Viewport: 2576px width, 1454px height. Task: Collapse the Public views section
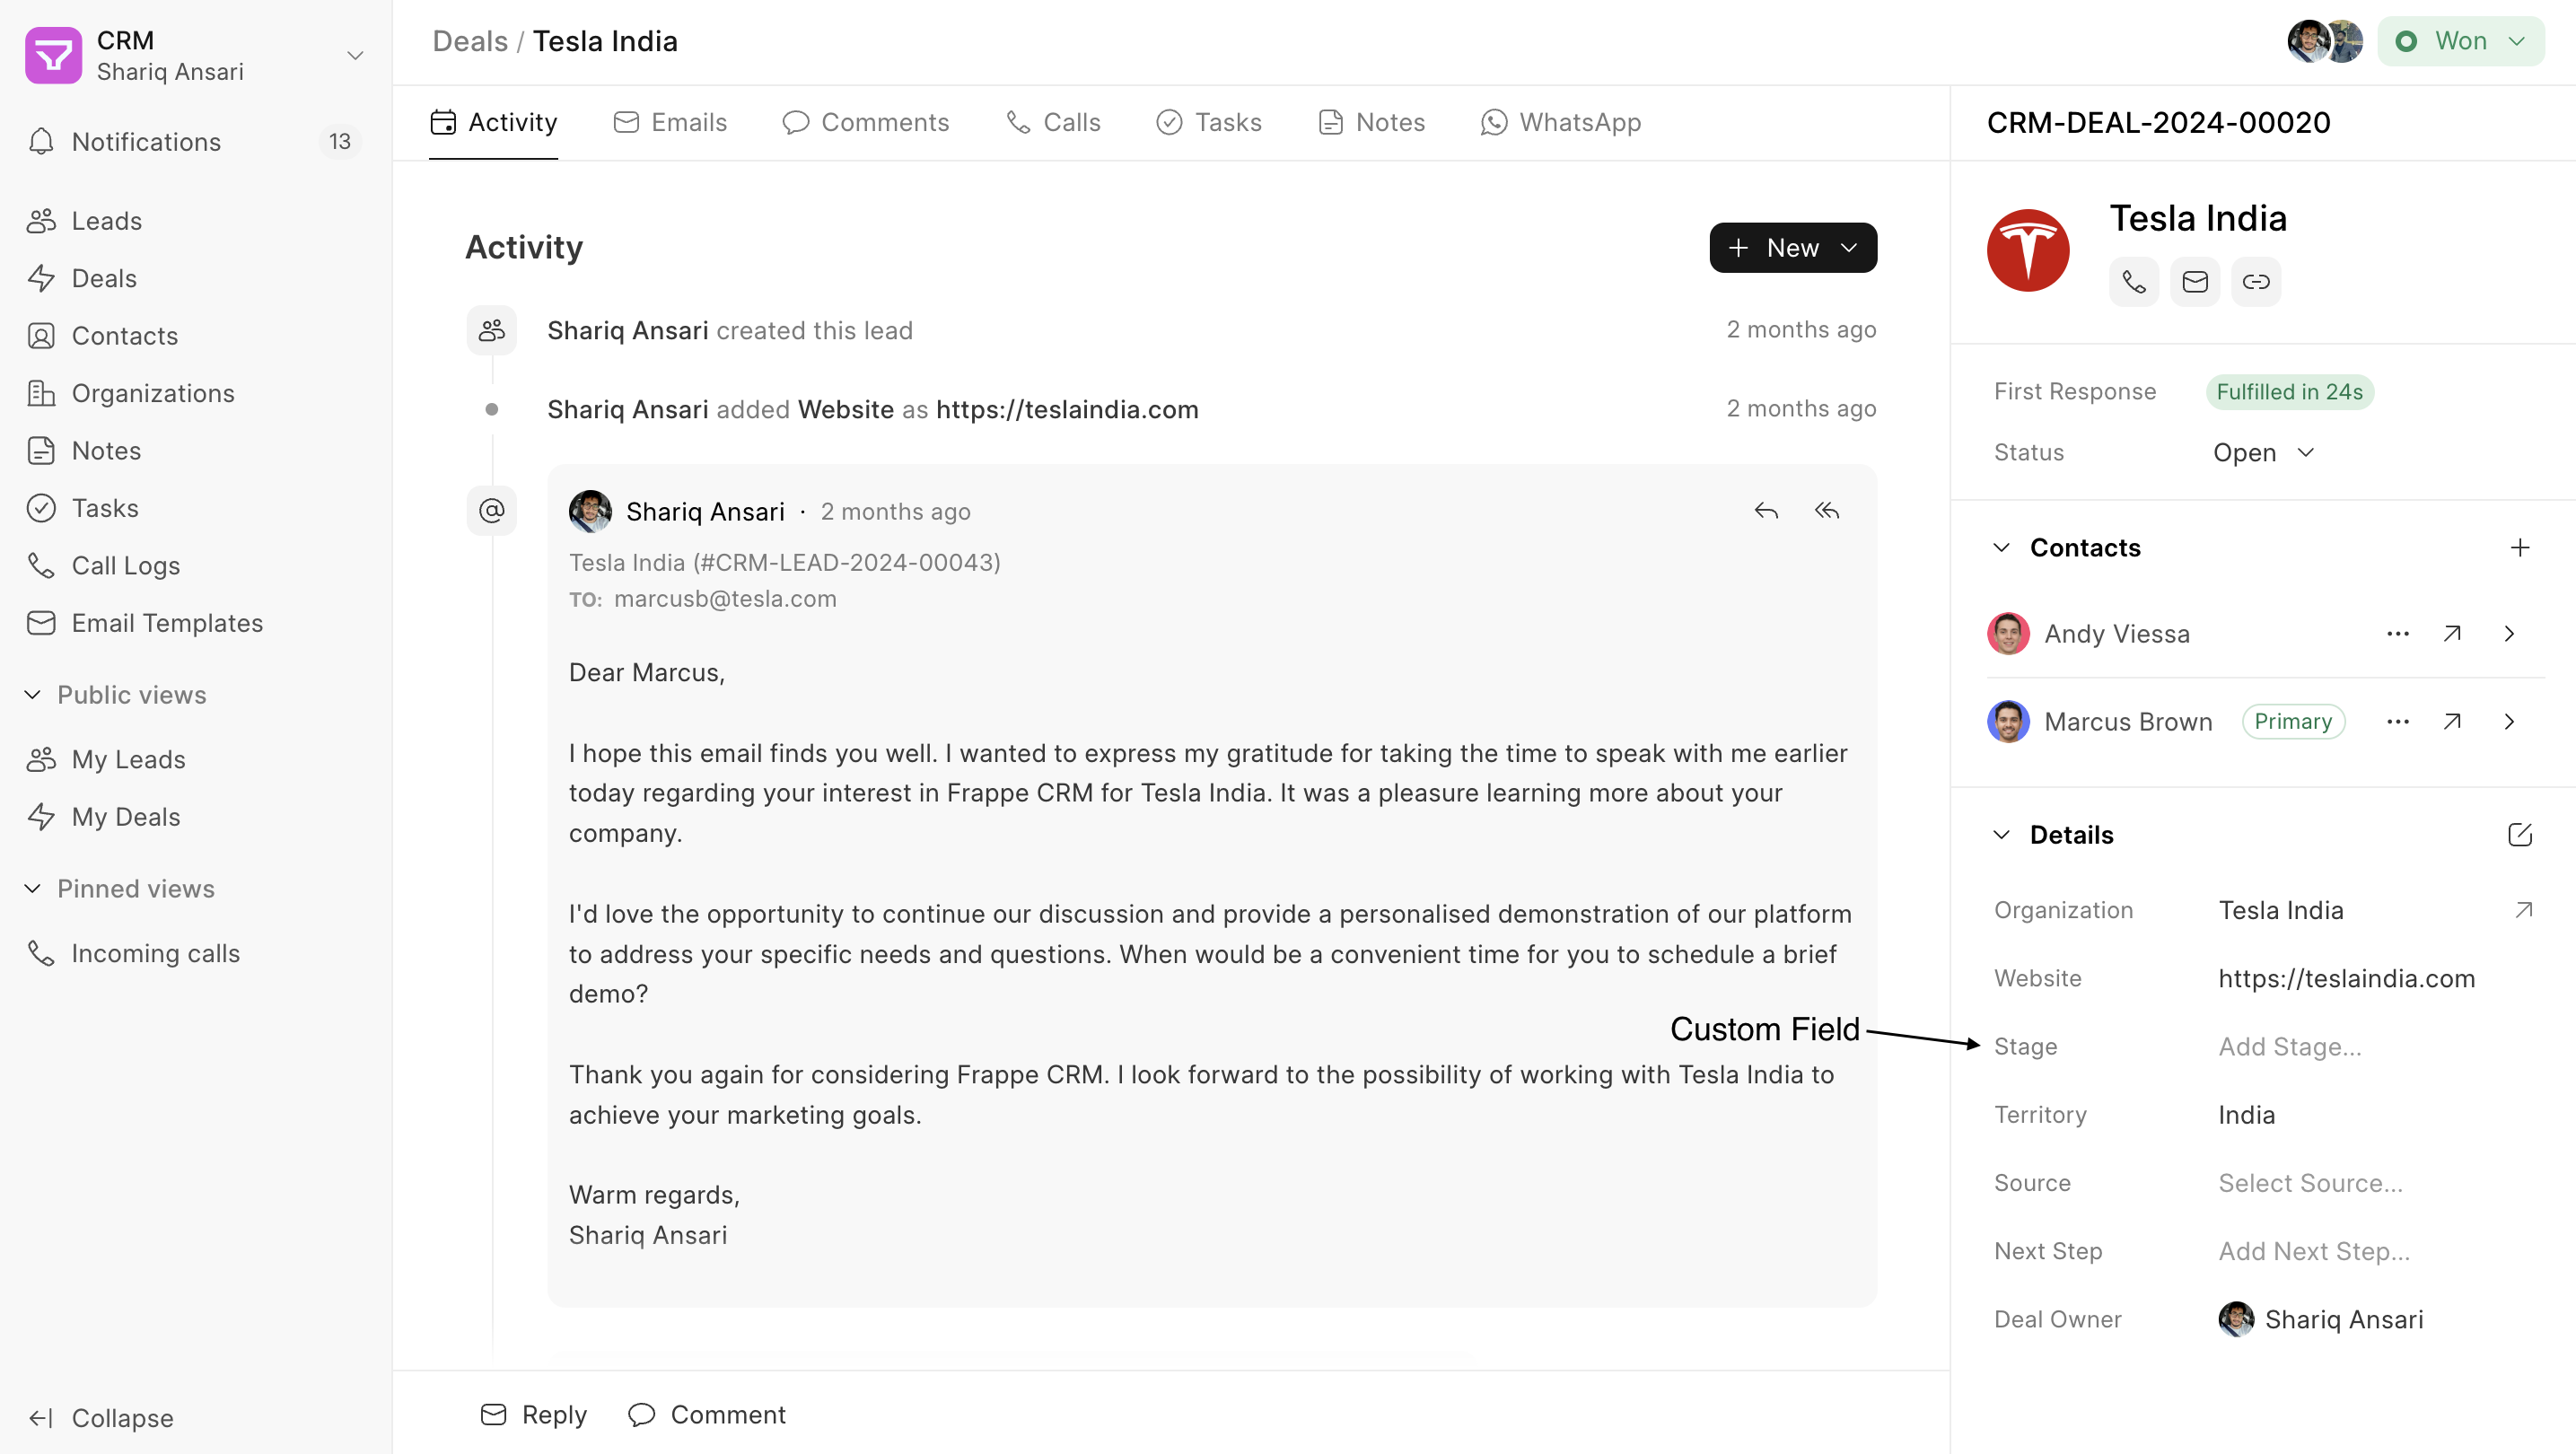tap(33, 694)
